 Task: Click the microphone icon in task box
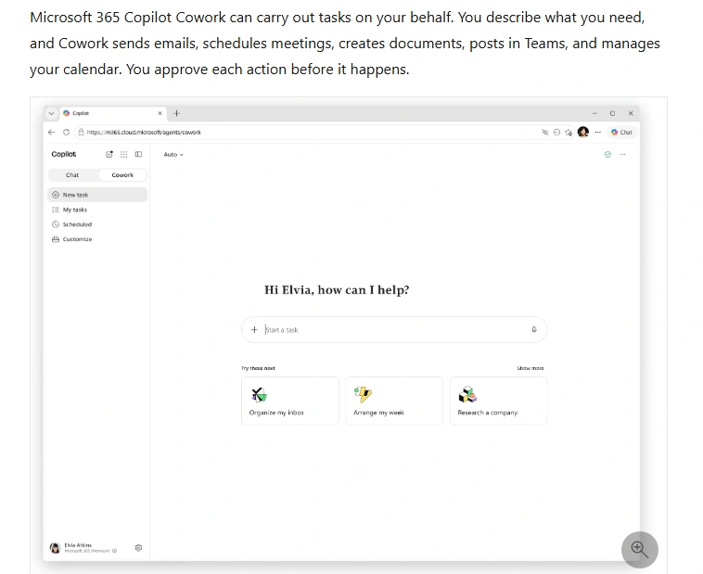click(534, 329)
